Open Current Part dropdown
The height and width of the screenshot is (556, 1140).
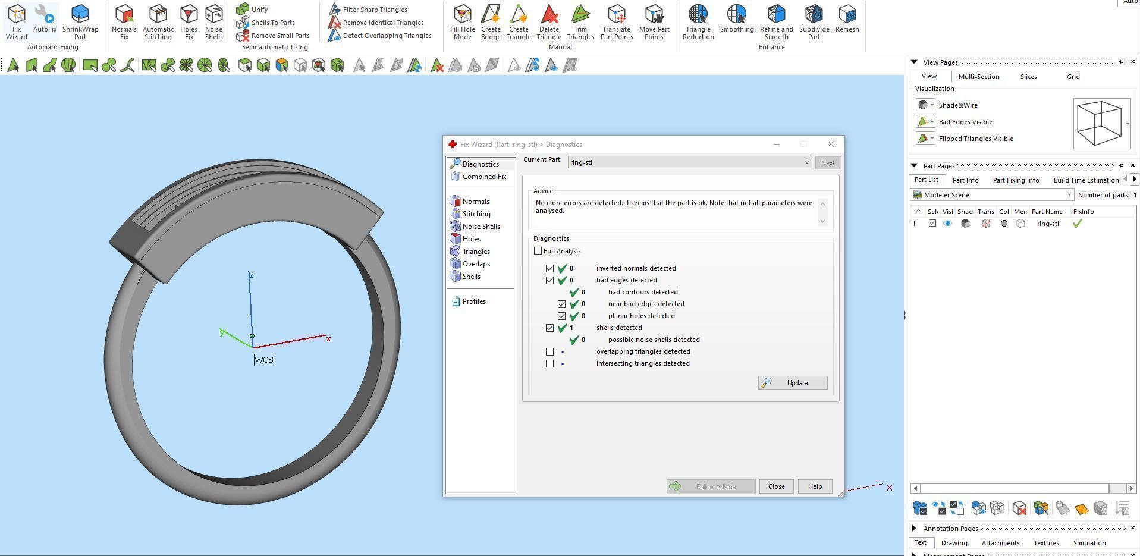[x=690, y=162]
